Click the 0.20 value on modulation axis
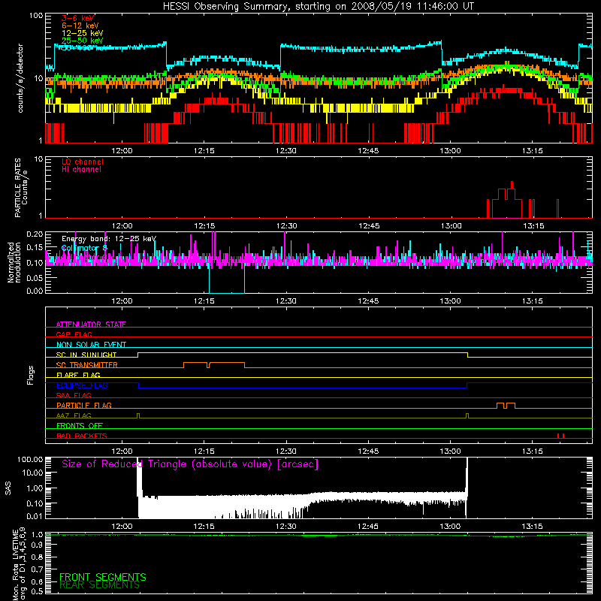 [35, 234]
